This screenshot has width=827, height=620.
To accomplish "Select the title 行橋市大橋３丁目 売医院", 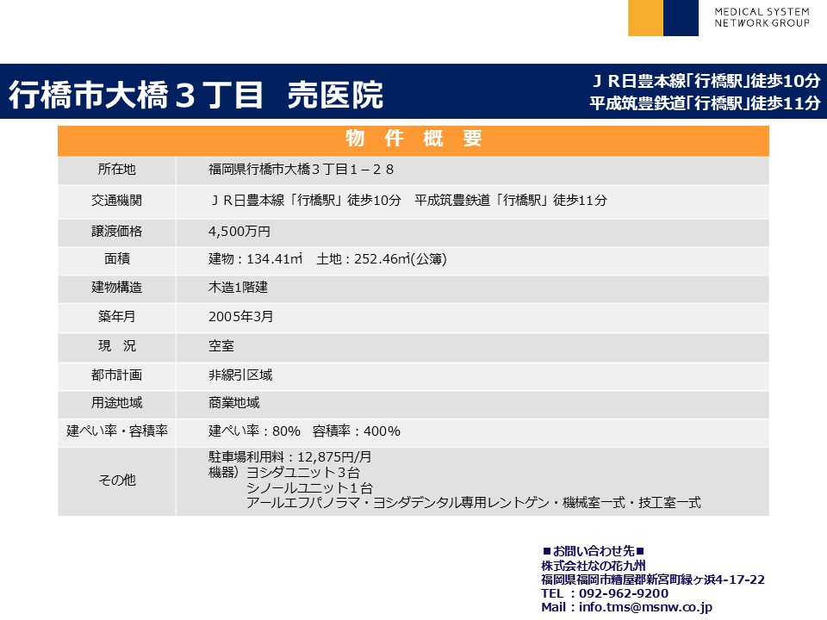I will point(196,96).
